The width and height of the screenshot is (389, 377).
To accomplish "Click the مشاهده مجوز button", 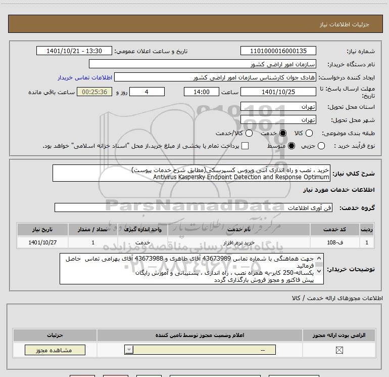I will (x=55, y=350).
